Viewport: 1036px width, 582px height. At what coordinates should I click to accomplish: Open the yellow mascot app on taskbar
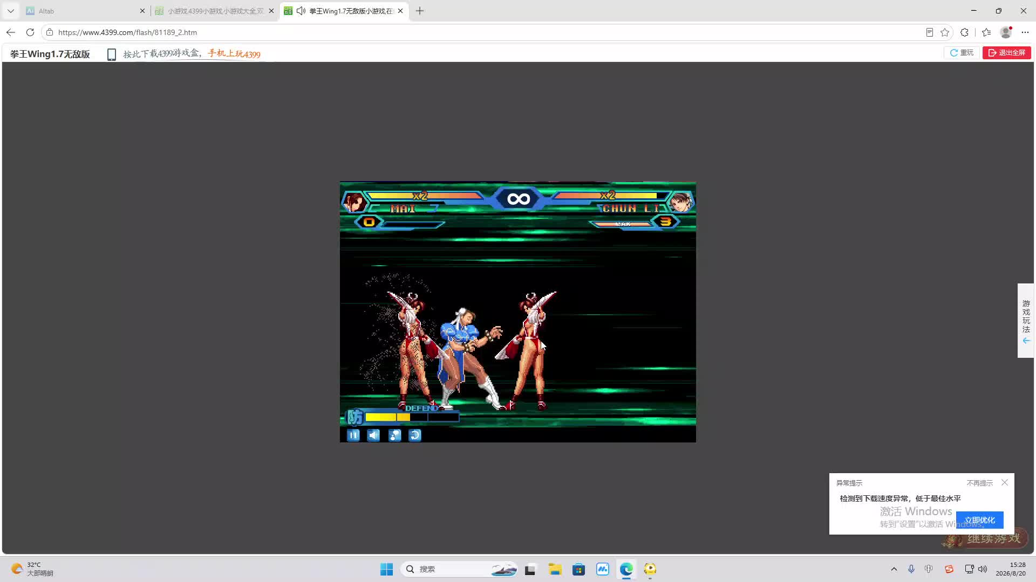(x=650, y=569)
